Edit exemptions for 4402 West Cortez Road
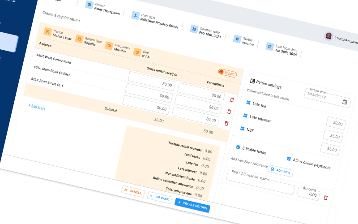The width and height of the screenshot is (358, 224). coord(201,92)
